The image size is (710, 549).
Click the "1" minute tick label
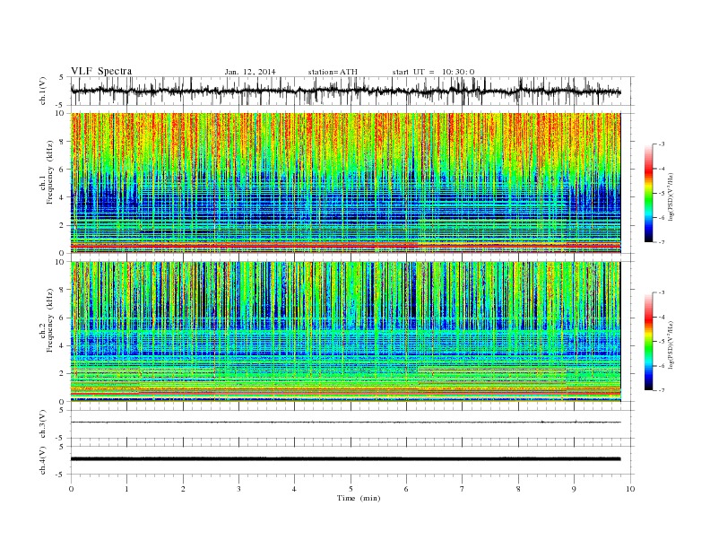click(126, 489)
